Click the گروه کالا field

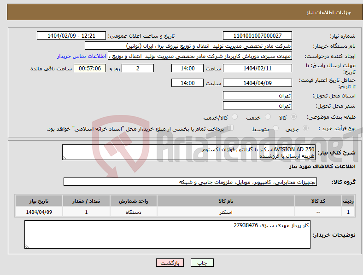tap(190, 182)
